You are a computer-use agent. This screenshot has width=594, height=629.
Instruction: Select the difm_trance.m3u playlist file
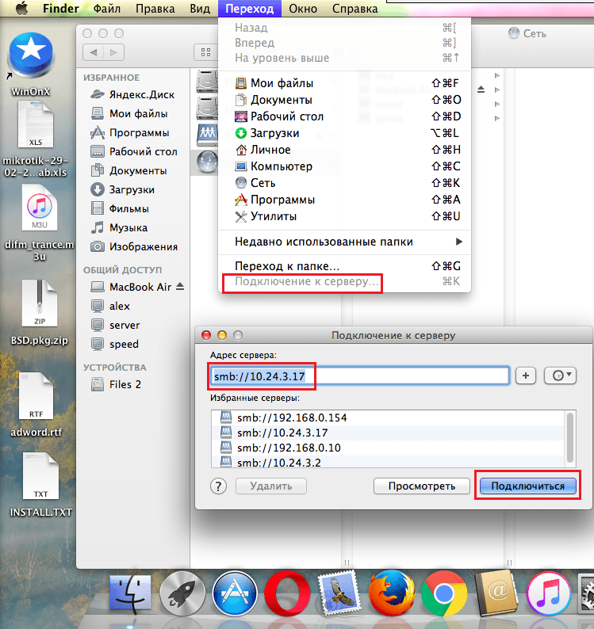(40, 208)
